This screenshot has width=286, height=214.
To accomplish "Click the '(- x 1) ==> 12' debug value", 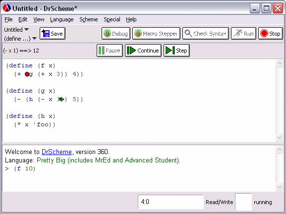I will (x=21, y=51).
